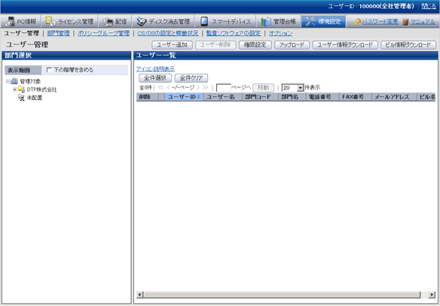This screenshot has height=306, width=440.
Task: Click the 権限設定 button
Action: pos(255,45)
